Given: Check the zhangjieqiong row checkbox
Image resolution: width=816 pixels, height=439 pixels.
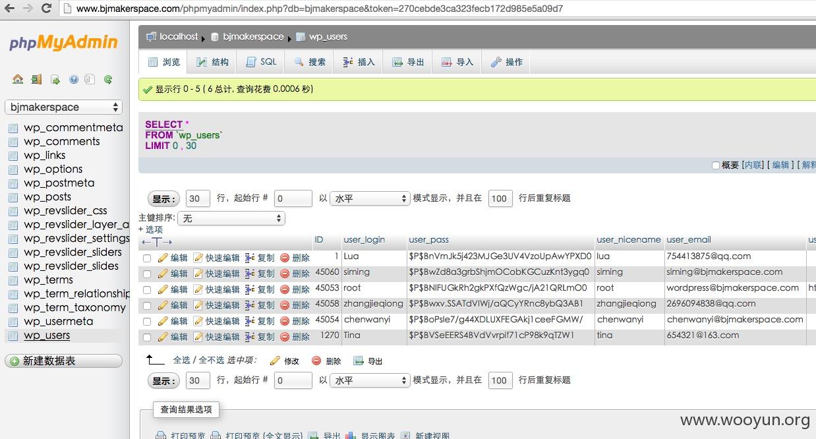Looking at the screenshot, I should tap(147, 306).
